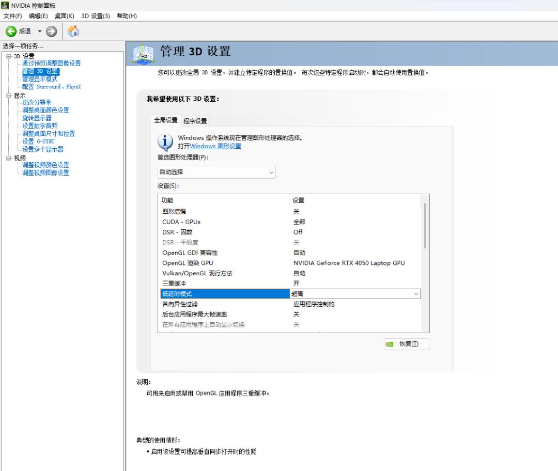Open the 3D 设置(3) menu
Image resolution: width=558 pixels, height=471 pixels.
96,16
